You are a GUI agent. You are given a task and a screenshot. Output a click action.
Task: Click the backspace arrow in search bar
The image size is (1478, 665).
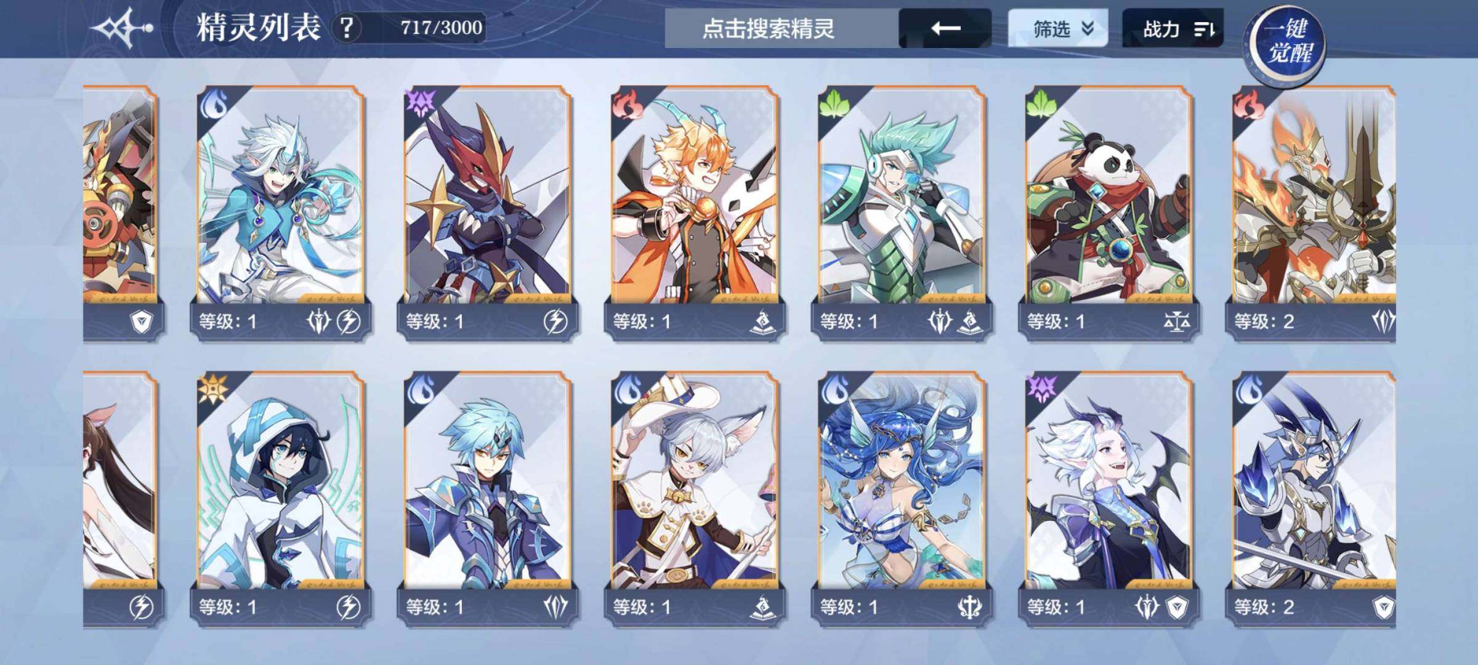(x=945, y=28)
